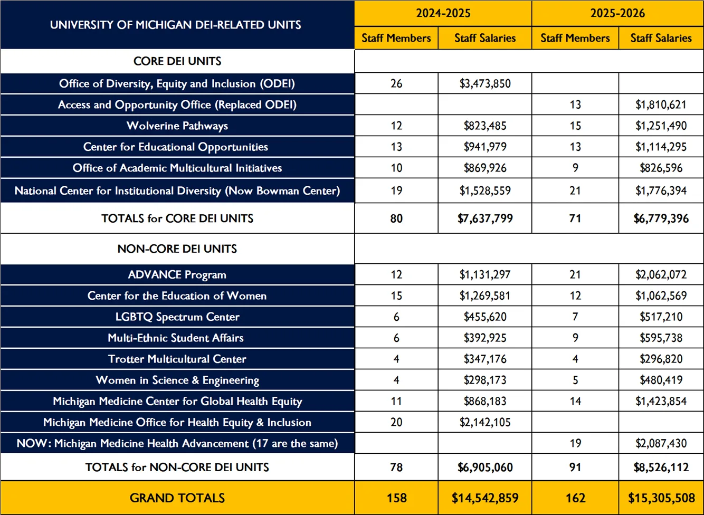704x515 pixels.
Task: Click the Access and Opportunity Office row label
Action: coord(177,104)
